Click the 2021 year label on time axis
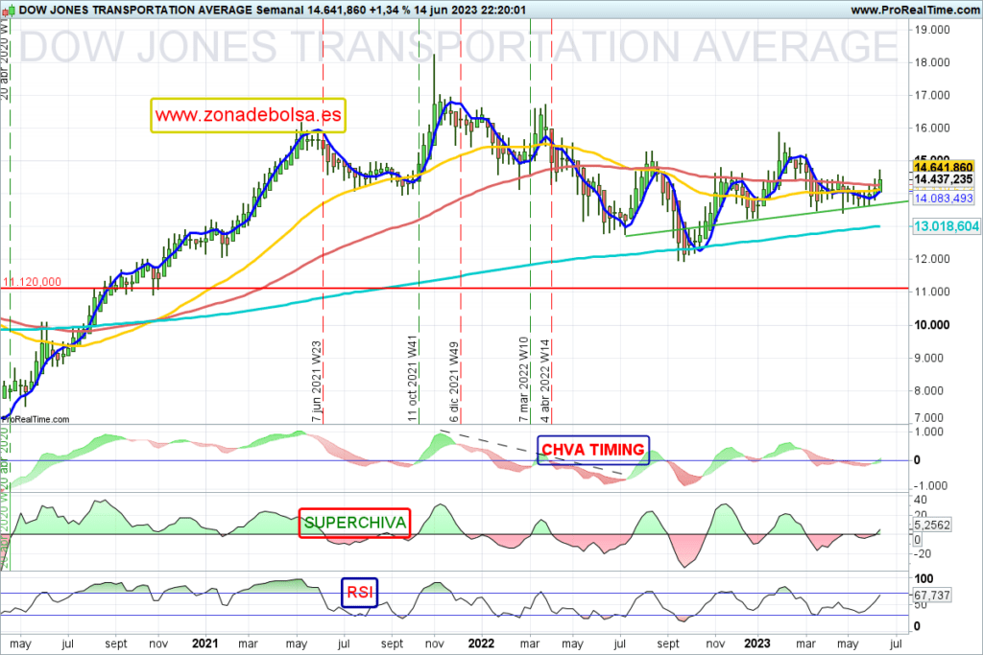This screenshot has width=983, height=655. point(205,643)
